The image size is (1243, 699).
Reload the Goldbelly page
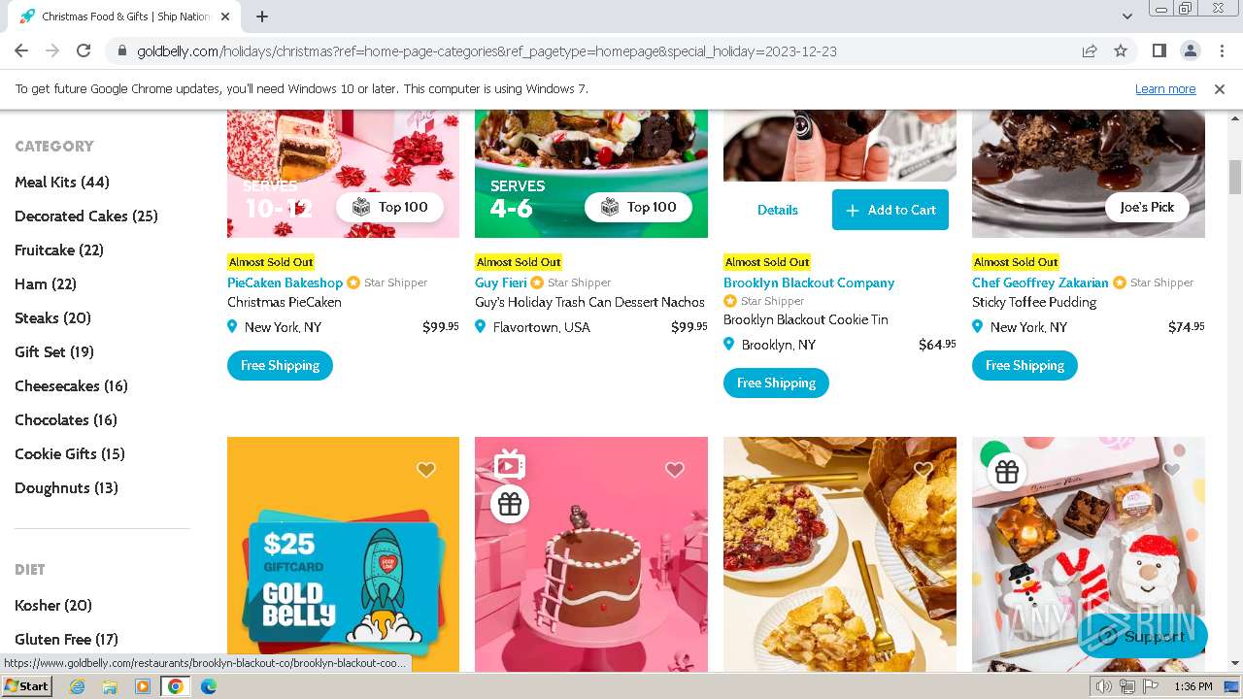(84, 51)
